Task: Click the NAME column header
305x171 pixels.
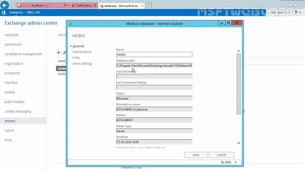Action: (x=61, y=61)
